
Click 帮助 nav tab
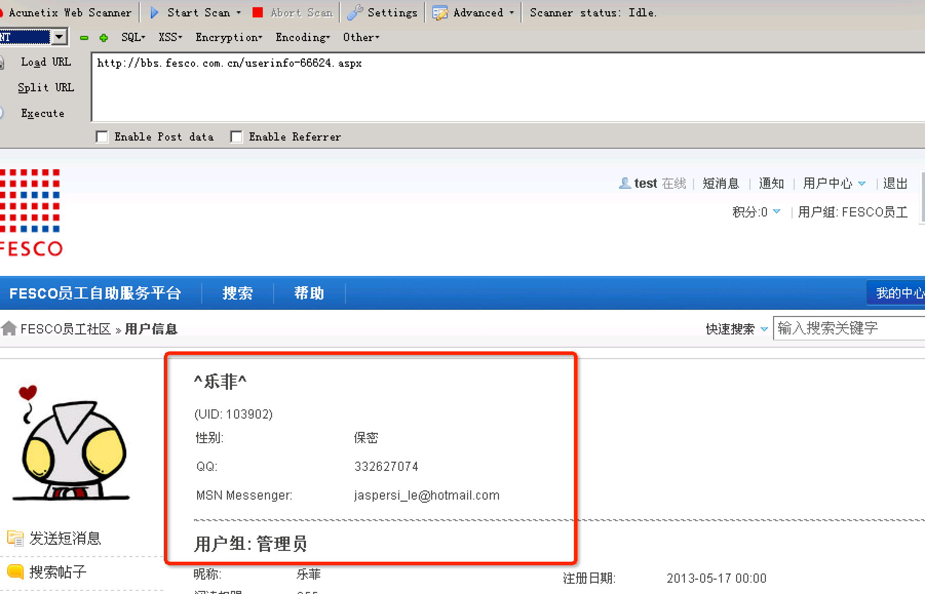click(x=309, y=293)
